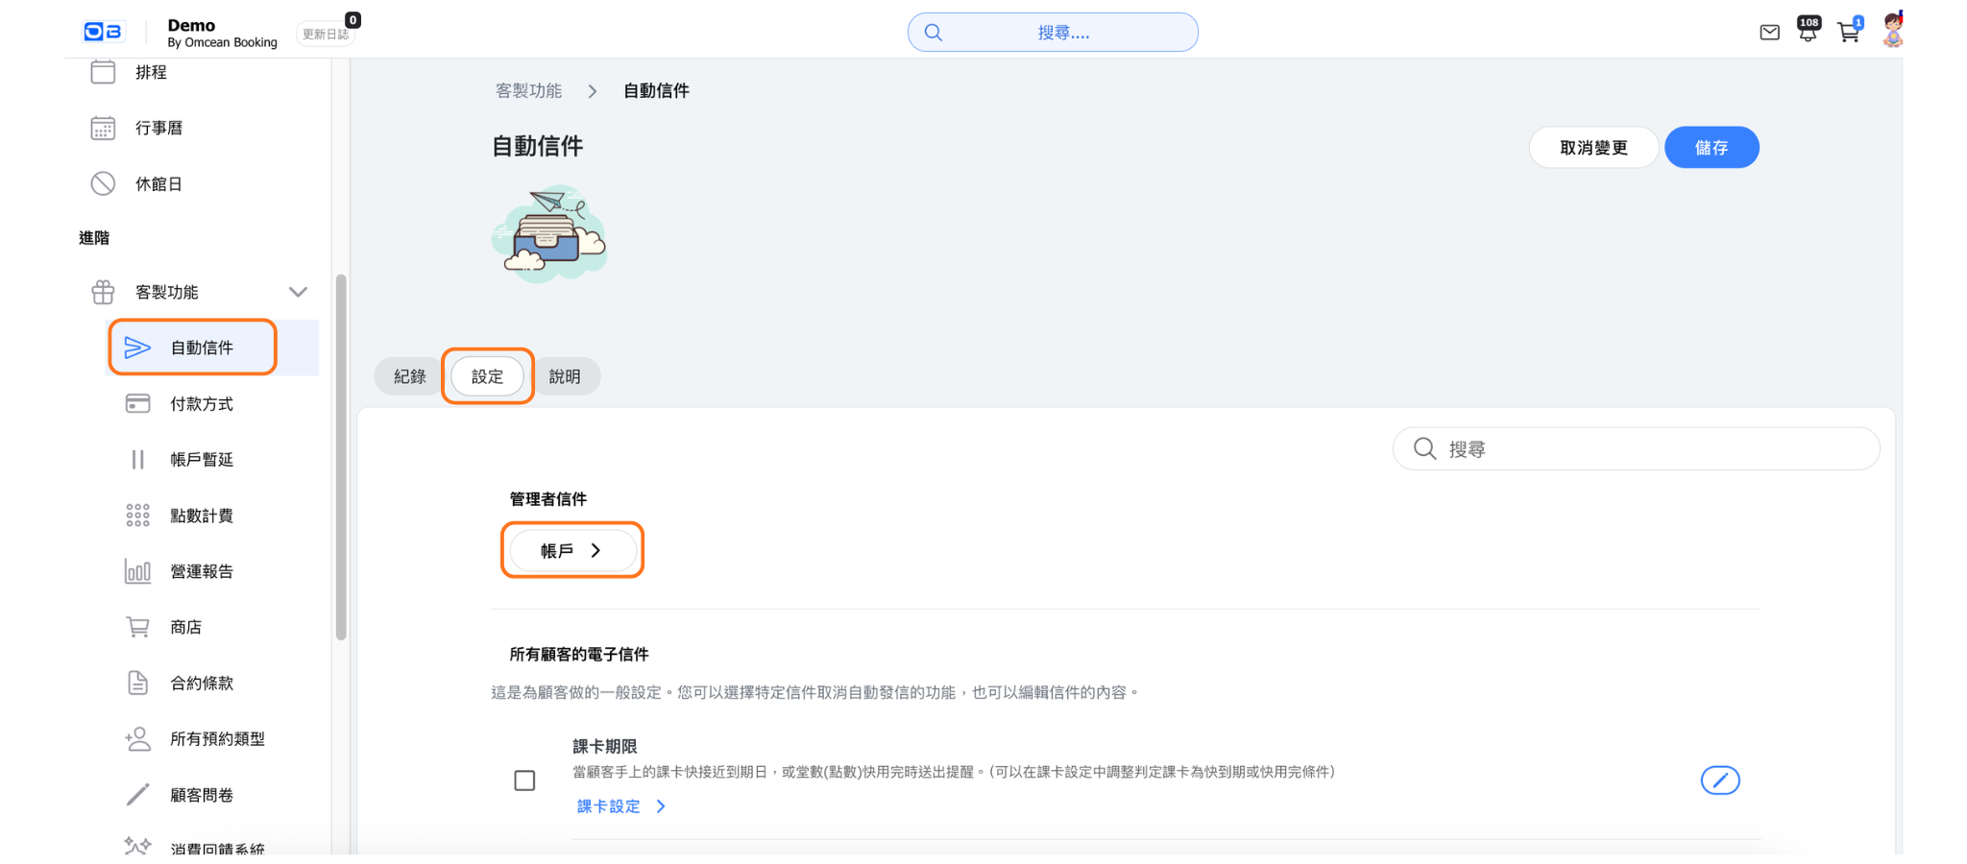Screen dimensions: 1967x864
Task: Click the OB logo icon
Action: coord(103,32)
